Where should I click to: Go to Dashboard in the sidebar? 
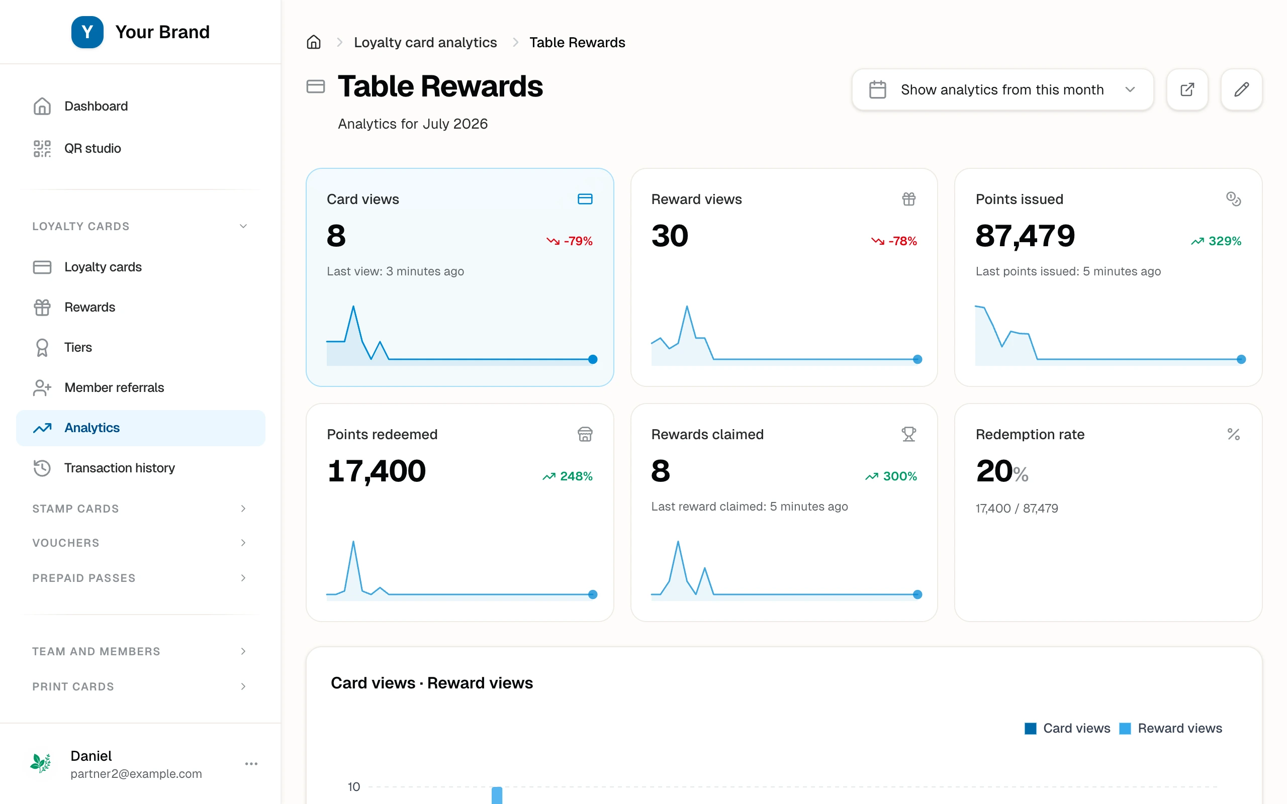140,107
